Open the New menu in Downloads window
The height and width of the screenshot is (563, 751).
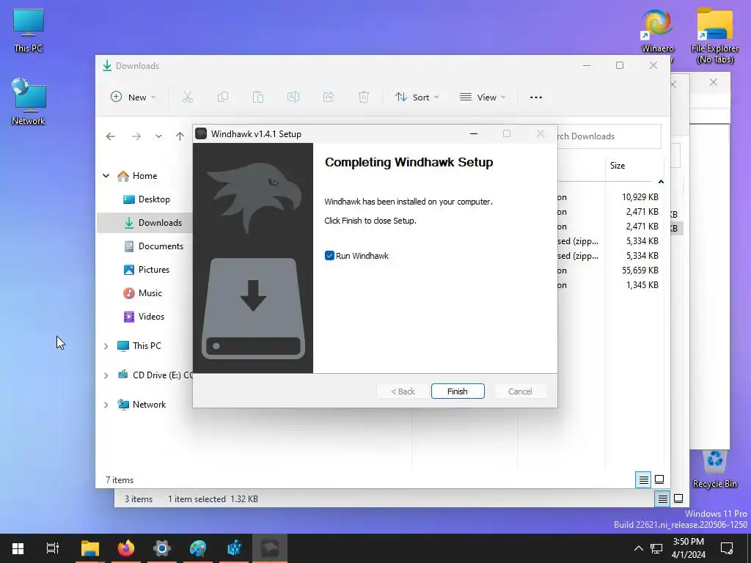pos(133,97)
